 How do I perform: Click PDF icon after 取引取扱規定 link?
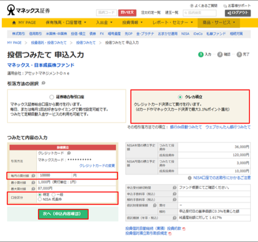coord(170,234)
